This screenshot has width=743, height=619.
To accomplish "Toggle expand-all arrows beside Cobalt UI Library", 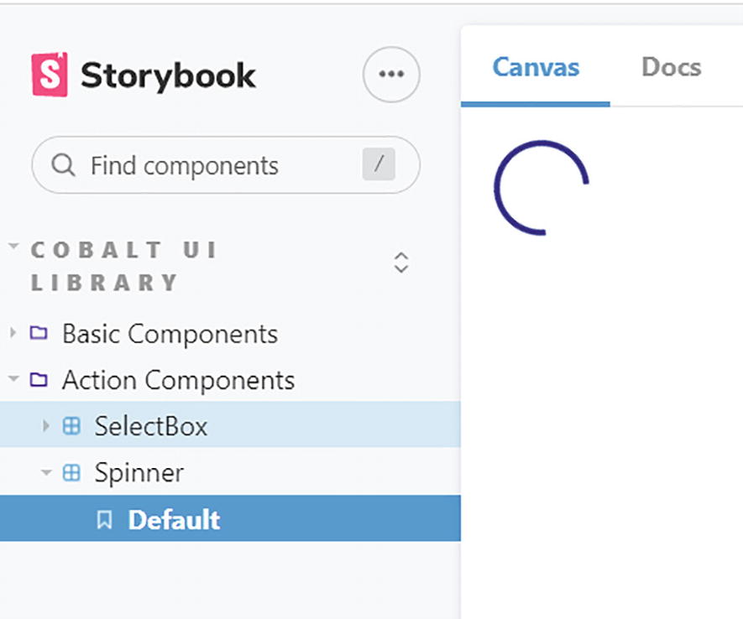I will (401, 263).
